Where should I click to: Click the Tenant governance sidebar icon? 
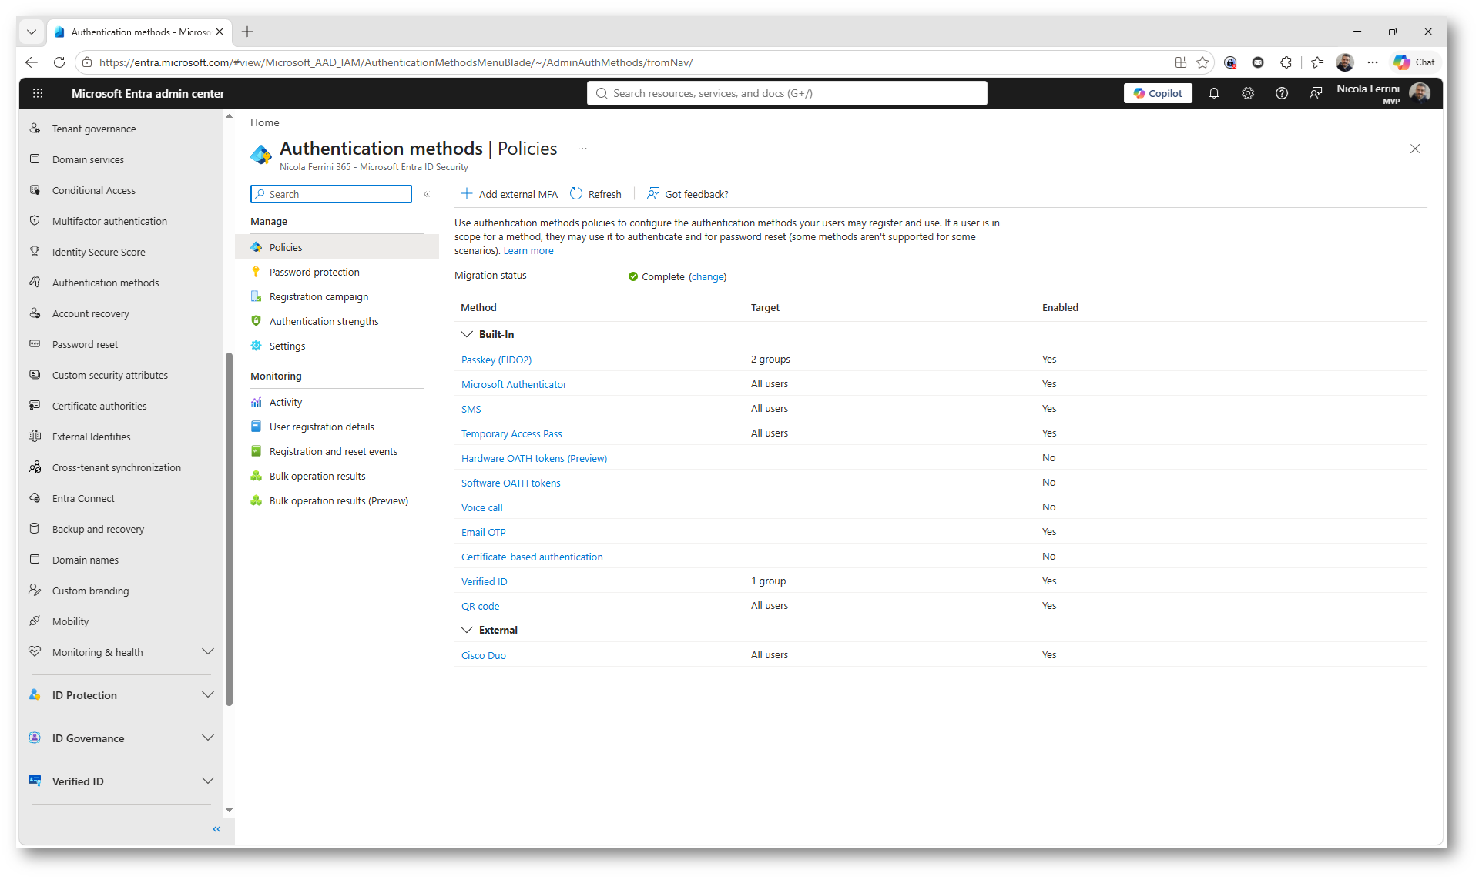(x=35, y=129)
